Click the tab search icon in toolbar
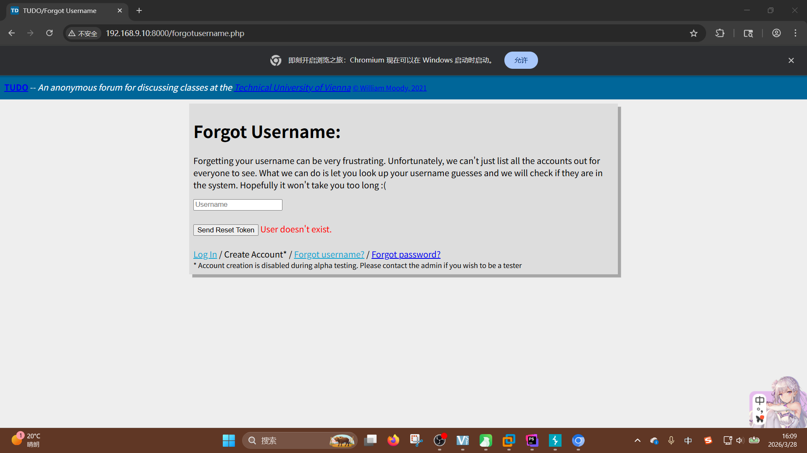Viewport: 807px width, 453px height. pyautogui.click(x=748, y=33)
